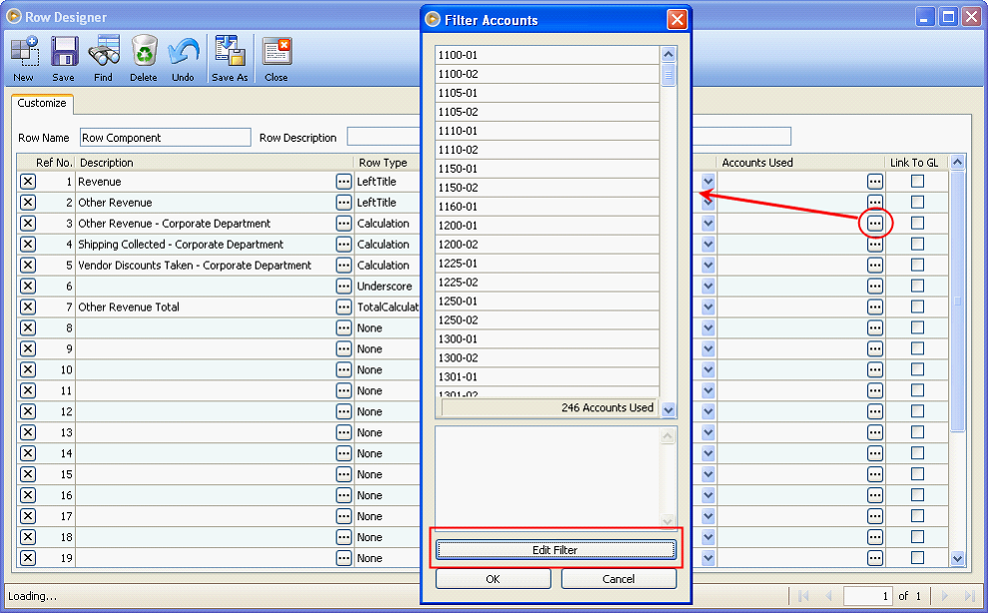Open the dropdown arrow on row 11
The image size is (989, 614).
click(x=708, y=390)
